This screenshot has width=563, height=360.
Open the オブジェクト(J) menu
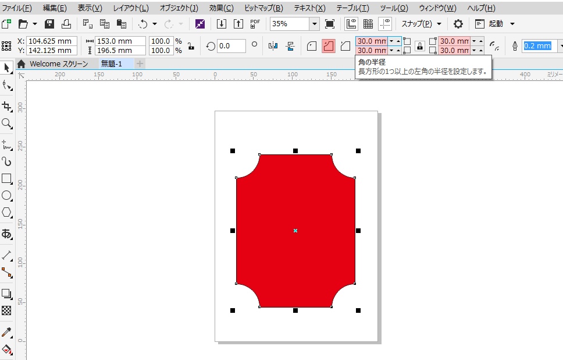point(179,8)
